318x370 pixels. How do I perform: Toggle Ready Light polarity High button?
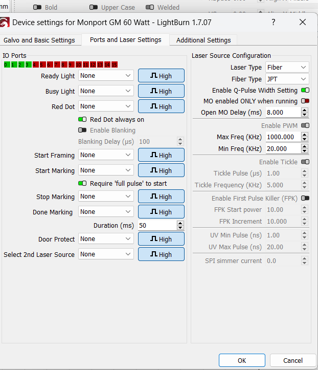(x=161, y=76)
